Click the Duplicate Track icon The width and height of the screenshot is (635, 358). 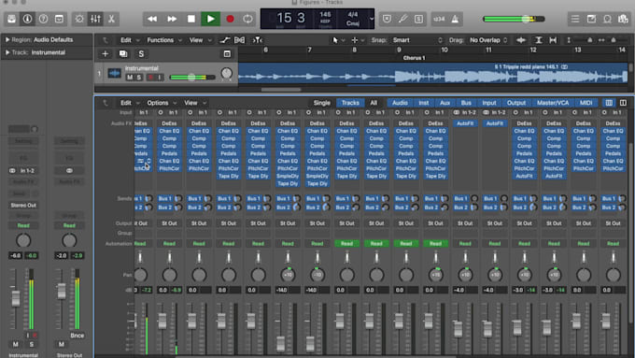123,53
